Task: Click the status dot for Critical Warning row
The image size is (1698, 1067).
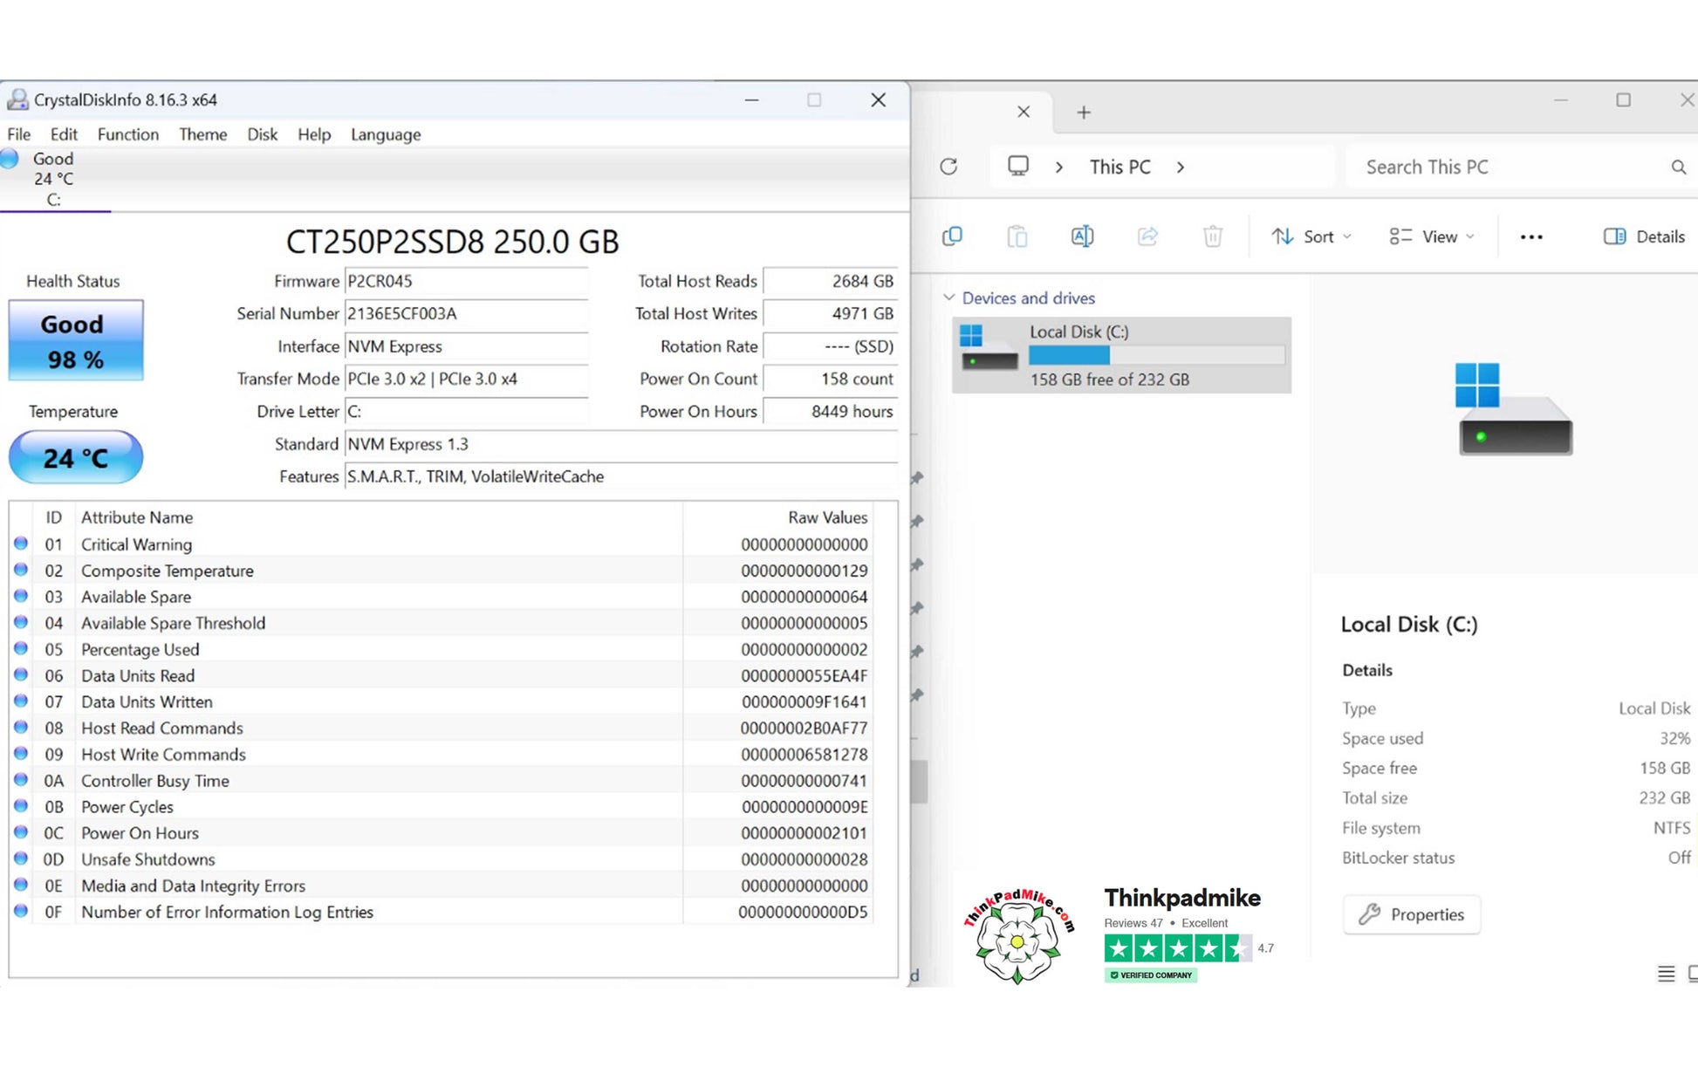Action: point(21,544)
